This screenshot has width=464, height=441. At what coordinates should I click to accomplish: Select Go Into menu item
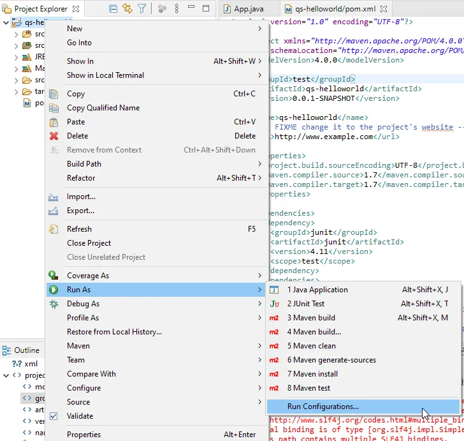(157, 43)
